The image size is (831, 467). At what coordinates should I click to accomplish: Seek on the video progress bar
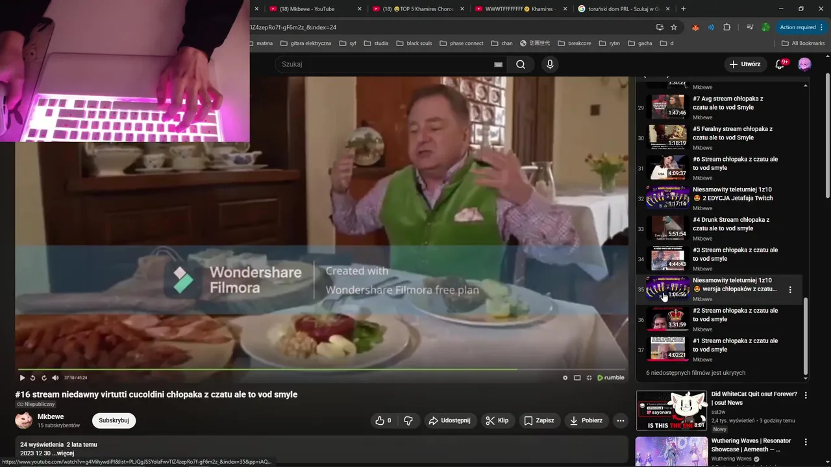(x=321, y=370)
